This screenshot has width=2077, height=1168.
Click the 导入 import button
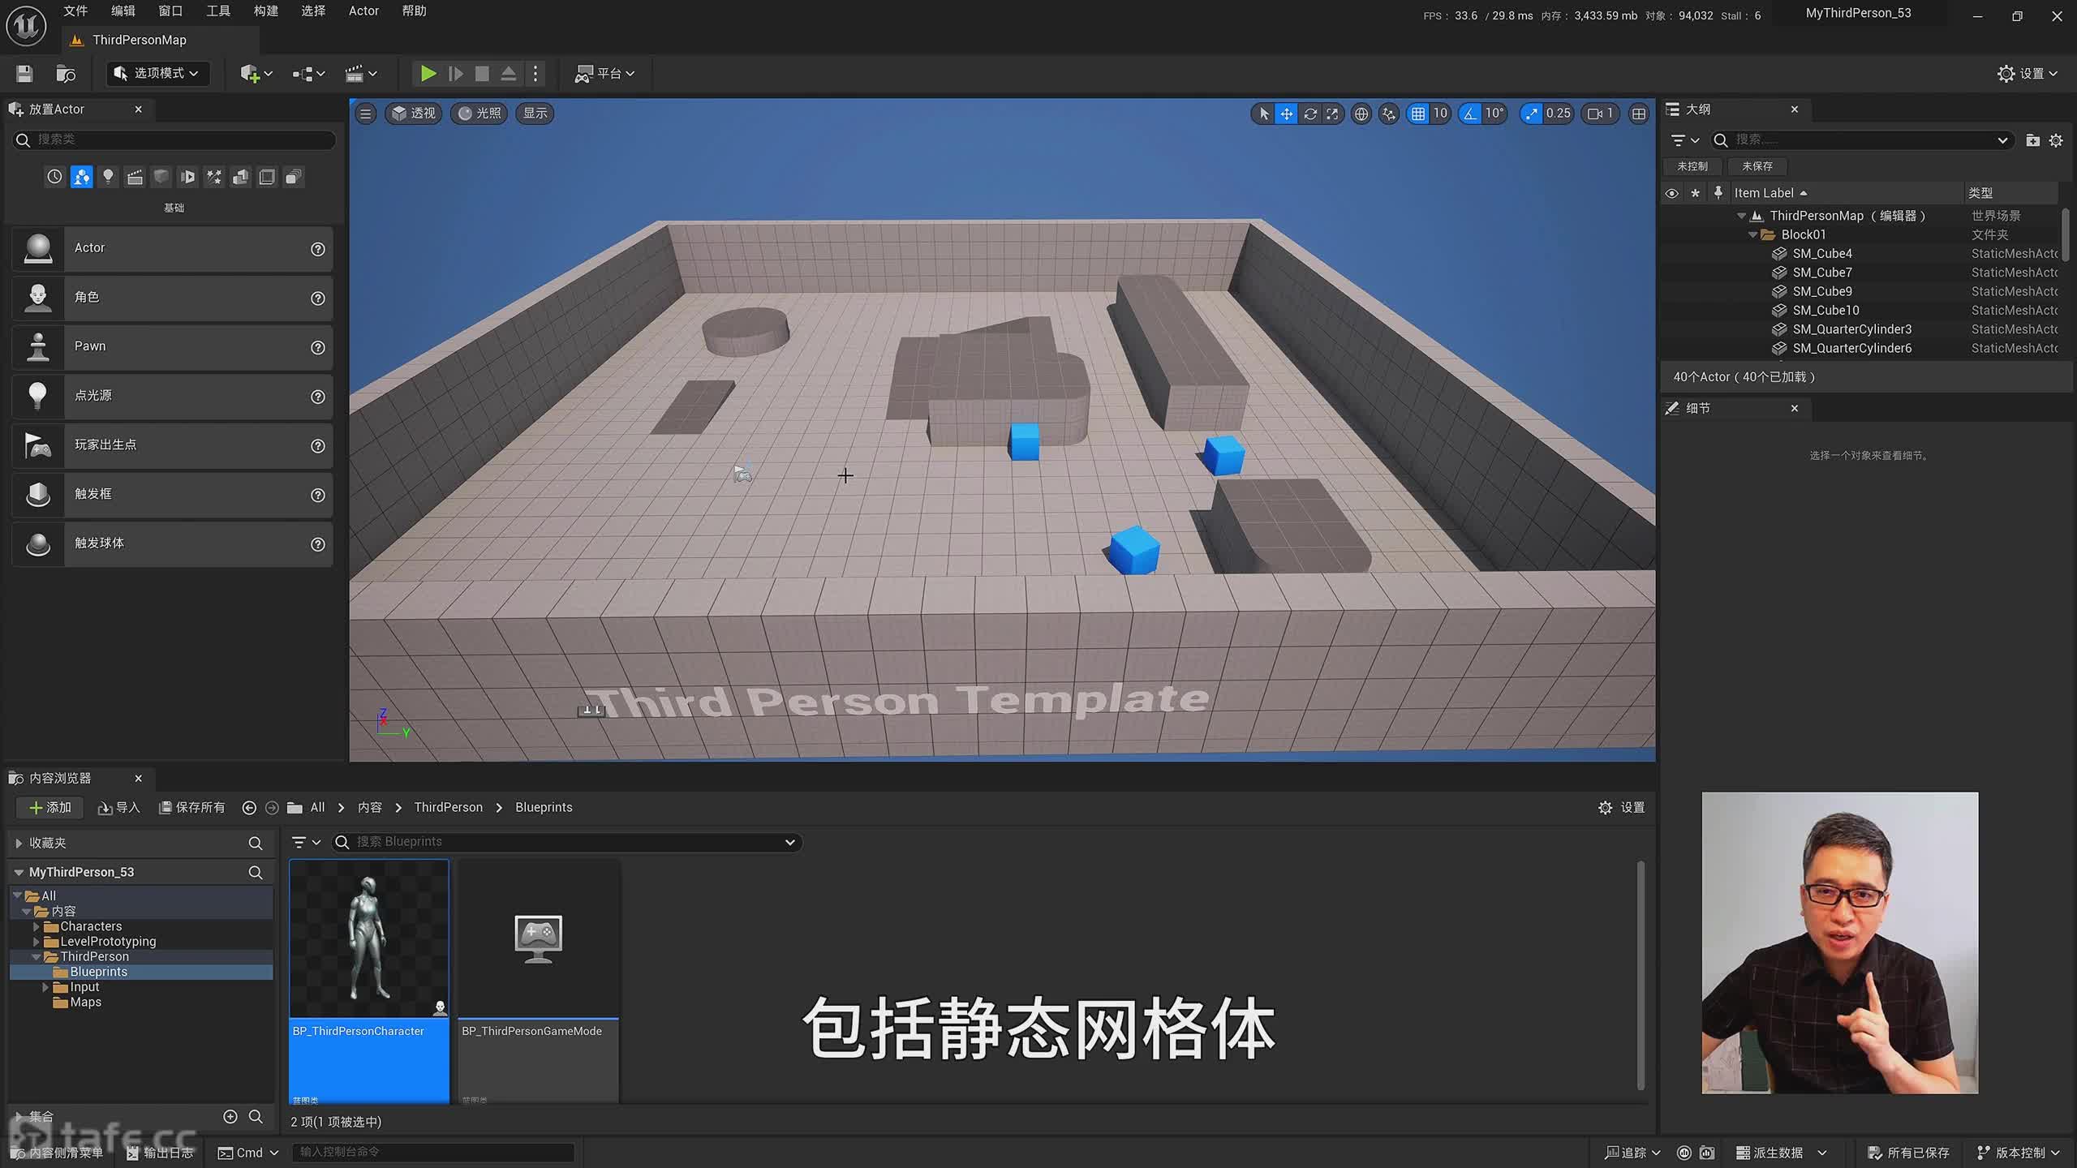(x=119, y=807)
